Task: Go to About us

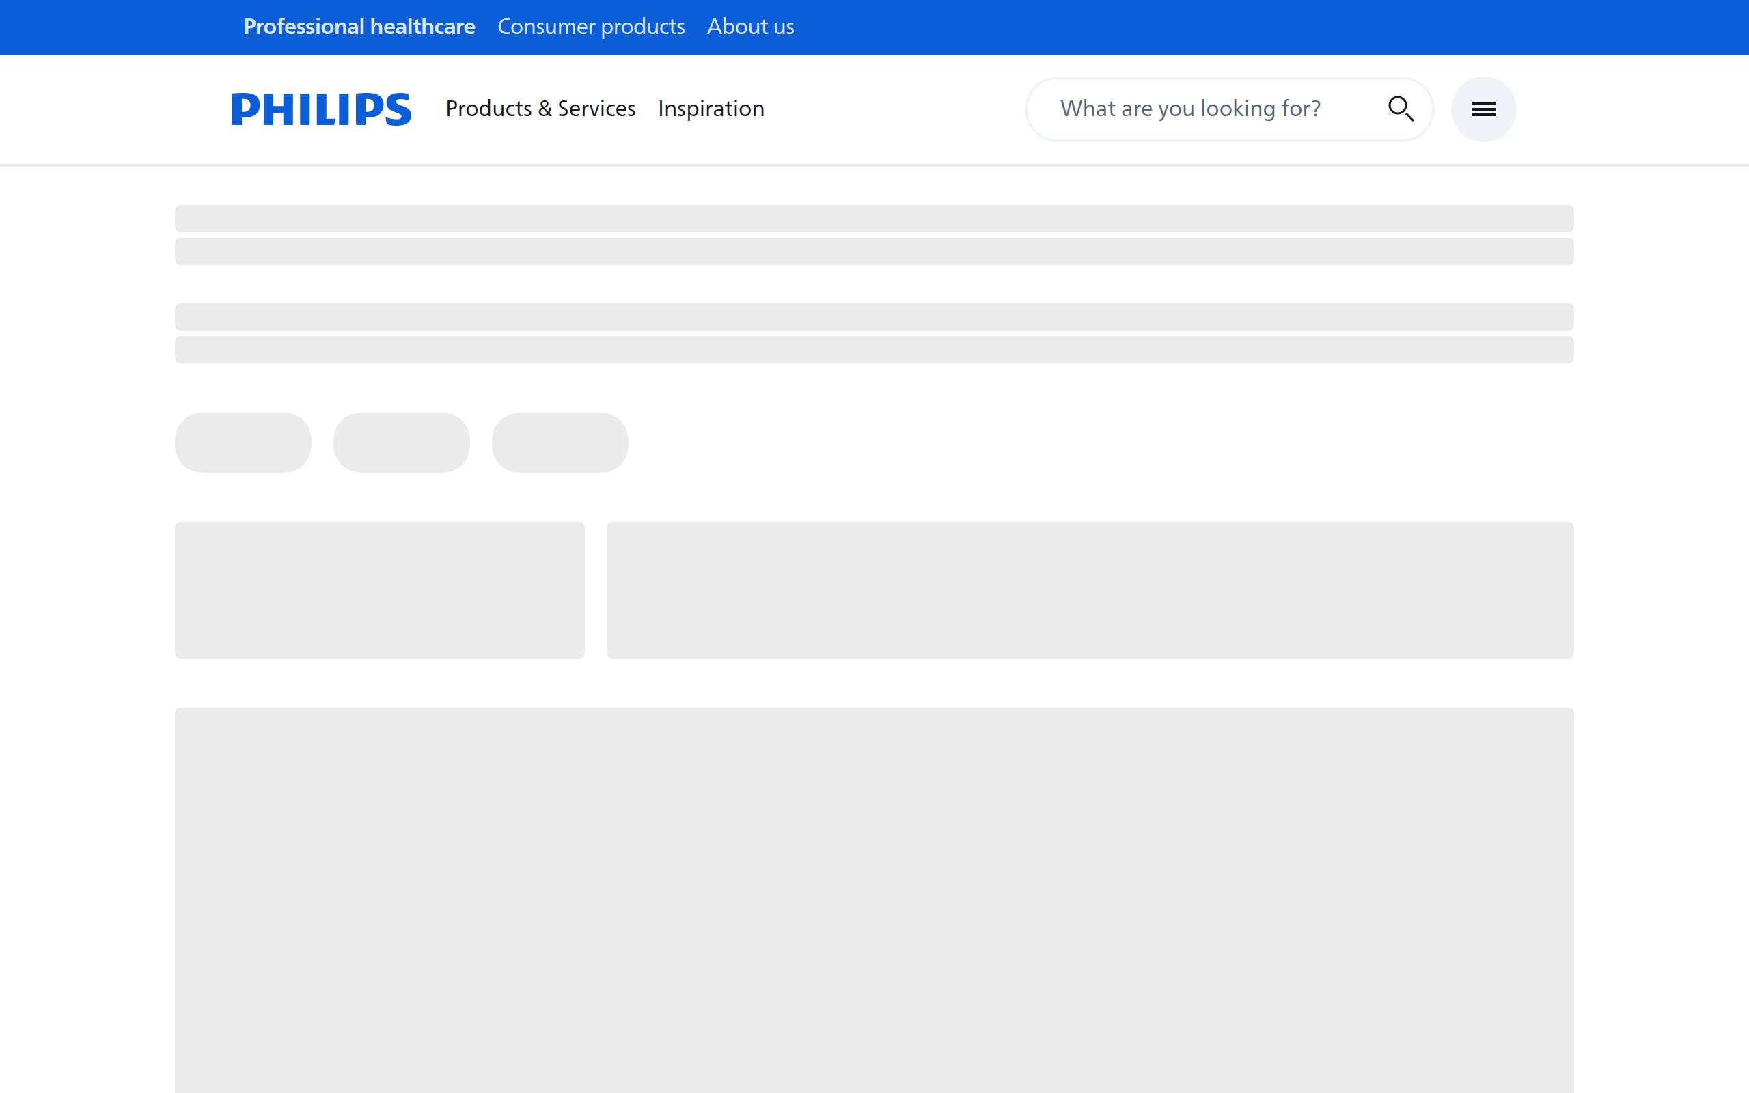Action: [x=750, y=27]
